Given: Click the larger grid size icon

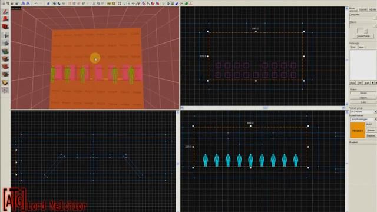Looking at the screenshot, I should [x=17, y=4].
